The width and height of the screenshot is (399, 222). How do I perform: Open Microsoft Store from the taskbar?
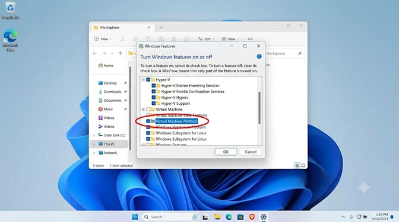pos(240,217)
